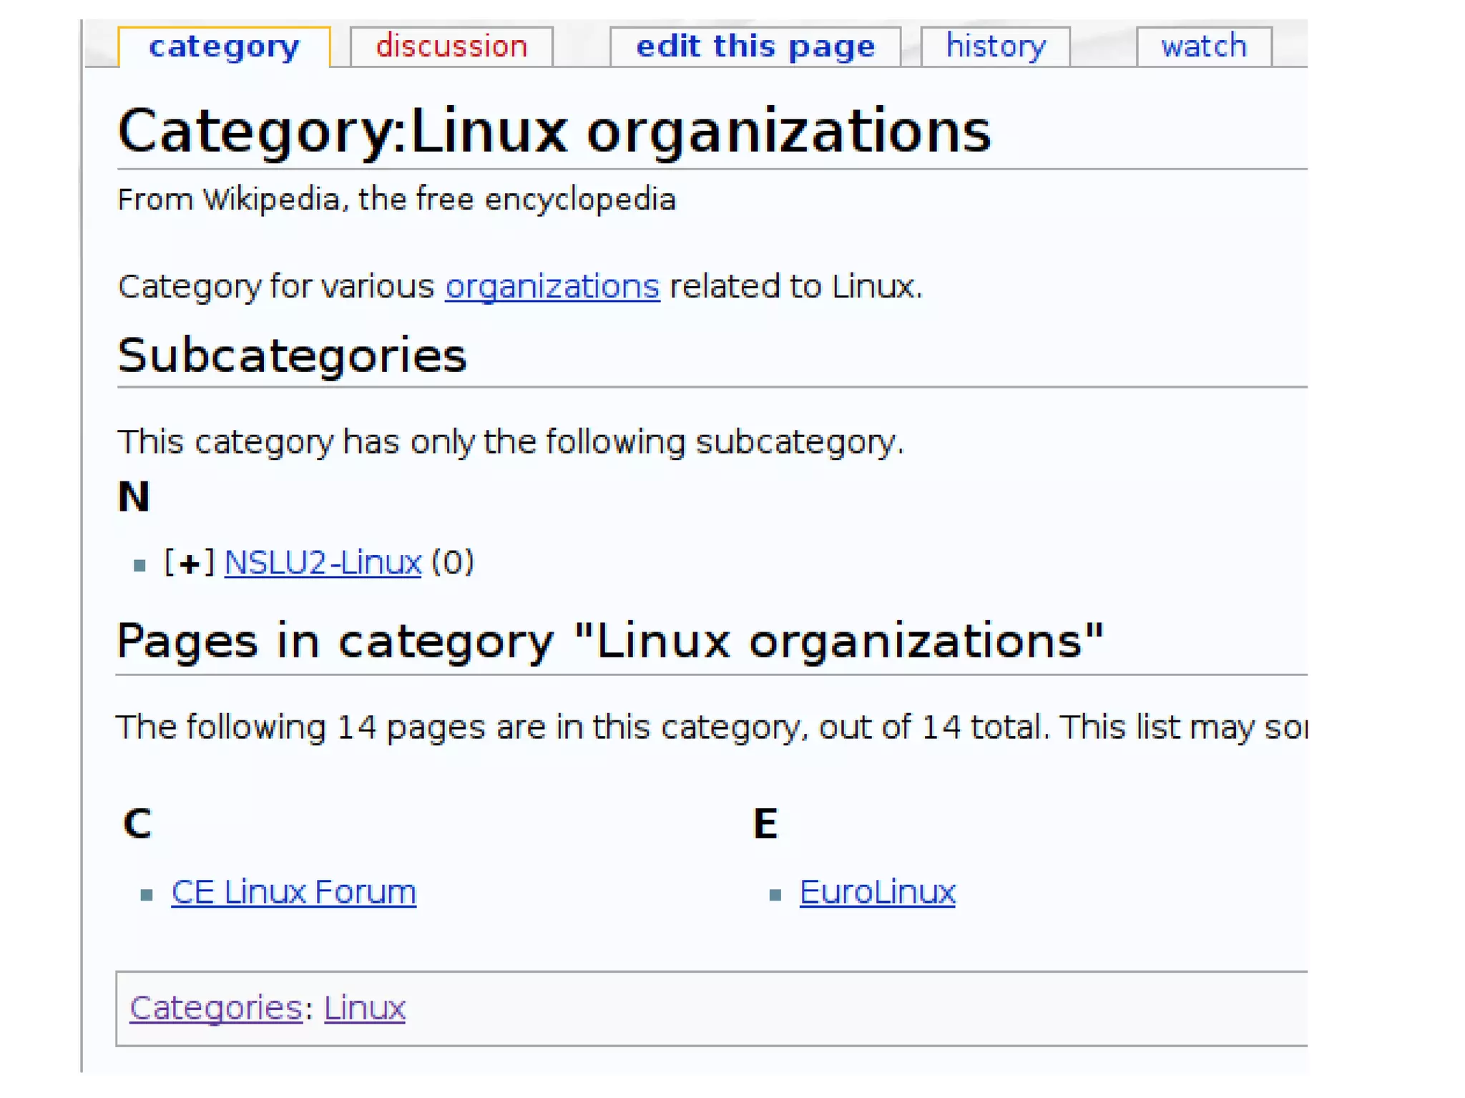The width and height of the screenshot is (1465, 1098).
Task: Expand the NSLU2-Linux subcategory with [+]
Action: coord(189,563)
